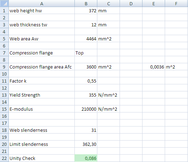Viewport: 188px width, 162px height.
Task: Select column A header
Action: click(x=42, y=4)
